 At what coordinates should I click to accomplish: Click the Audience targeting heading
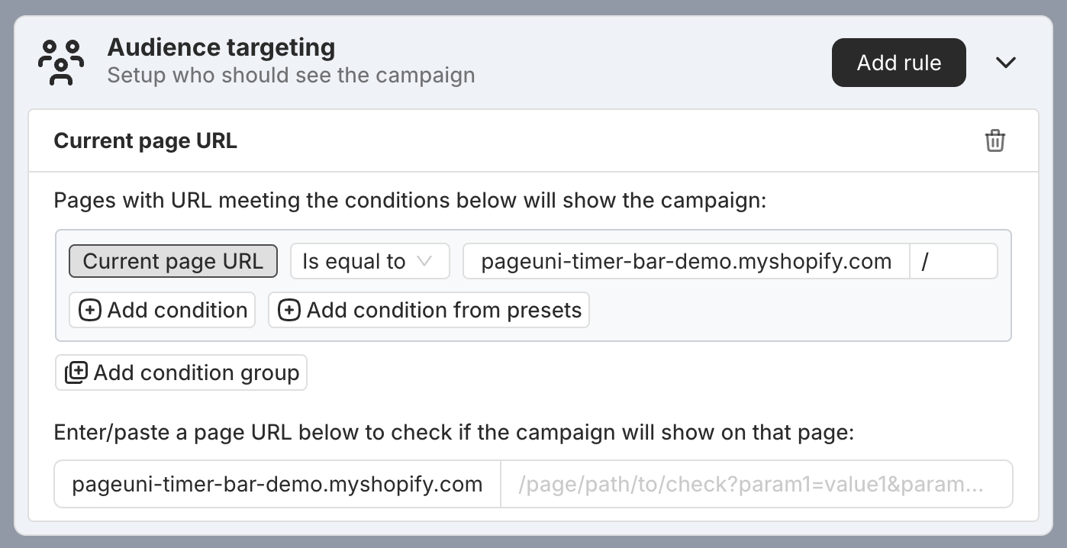point(221,47)
